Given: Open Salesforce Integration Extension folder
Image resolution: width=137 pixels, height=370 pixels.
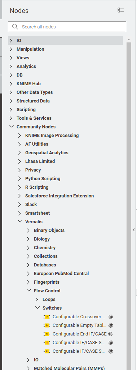Looking at the screenshot, I should [59, 196].
